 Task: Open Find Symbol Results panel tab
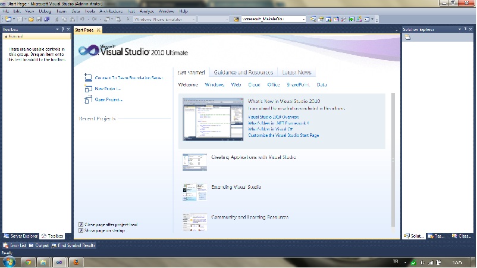tap(73, 245)
